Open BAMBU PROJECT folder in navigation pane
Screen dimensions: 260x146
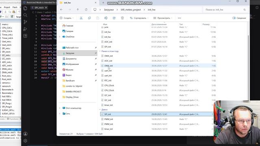click(74, 92)
